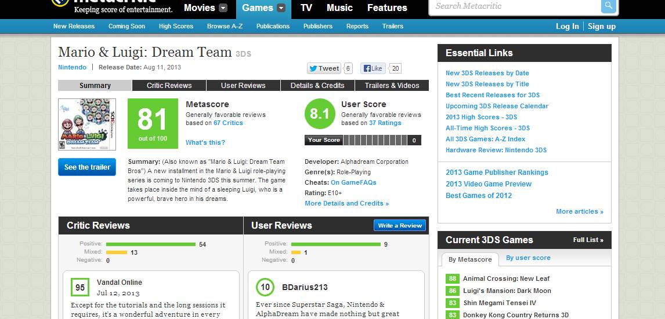Expand the Movies dropdown arrow
This screenshot has width=665, height=319.
(x=223, y=8)
